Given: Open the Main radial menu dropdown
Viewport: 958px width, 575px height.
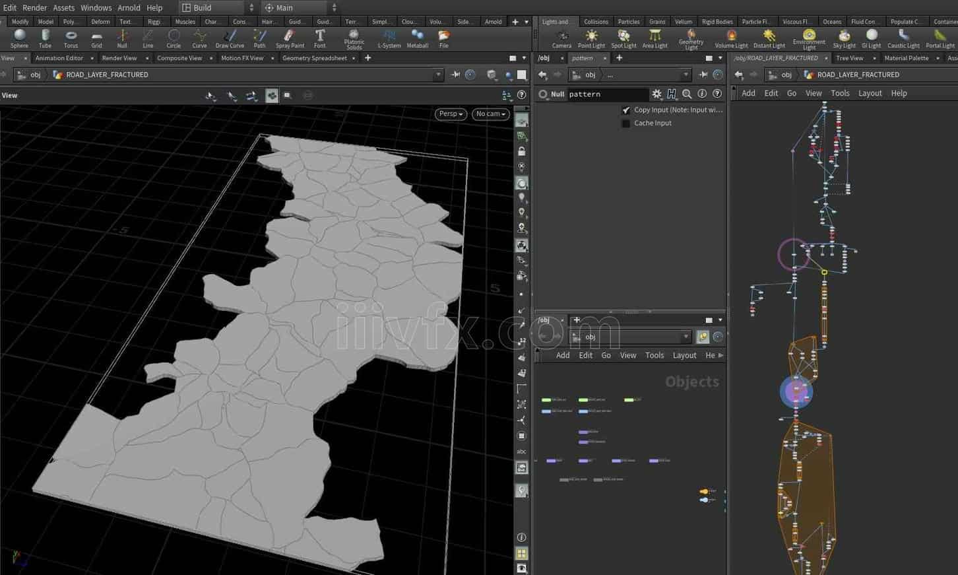Looking at the screenshot, I should pyautogui.click(x=300, y=8).
